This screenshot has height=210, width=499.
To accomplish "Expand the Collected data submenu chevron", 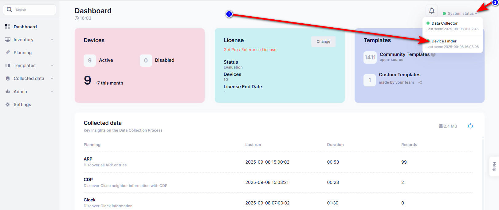I will (52, 78).
